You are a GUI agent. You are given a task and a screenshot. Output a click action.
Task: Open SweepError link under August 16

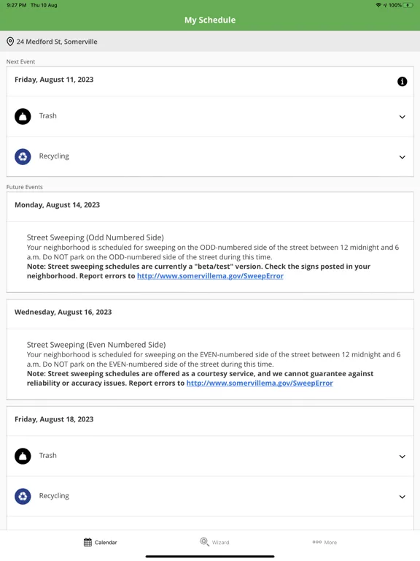click(260, 383)
